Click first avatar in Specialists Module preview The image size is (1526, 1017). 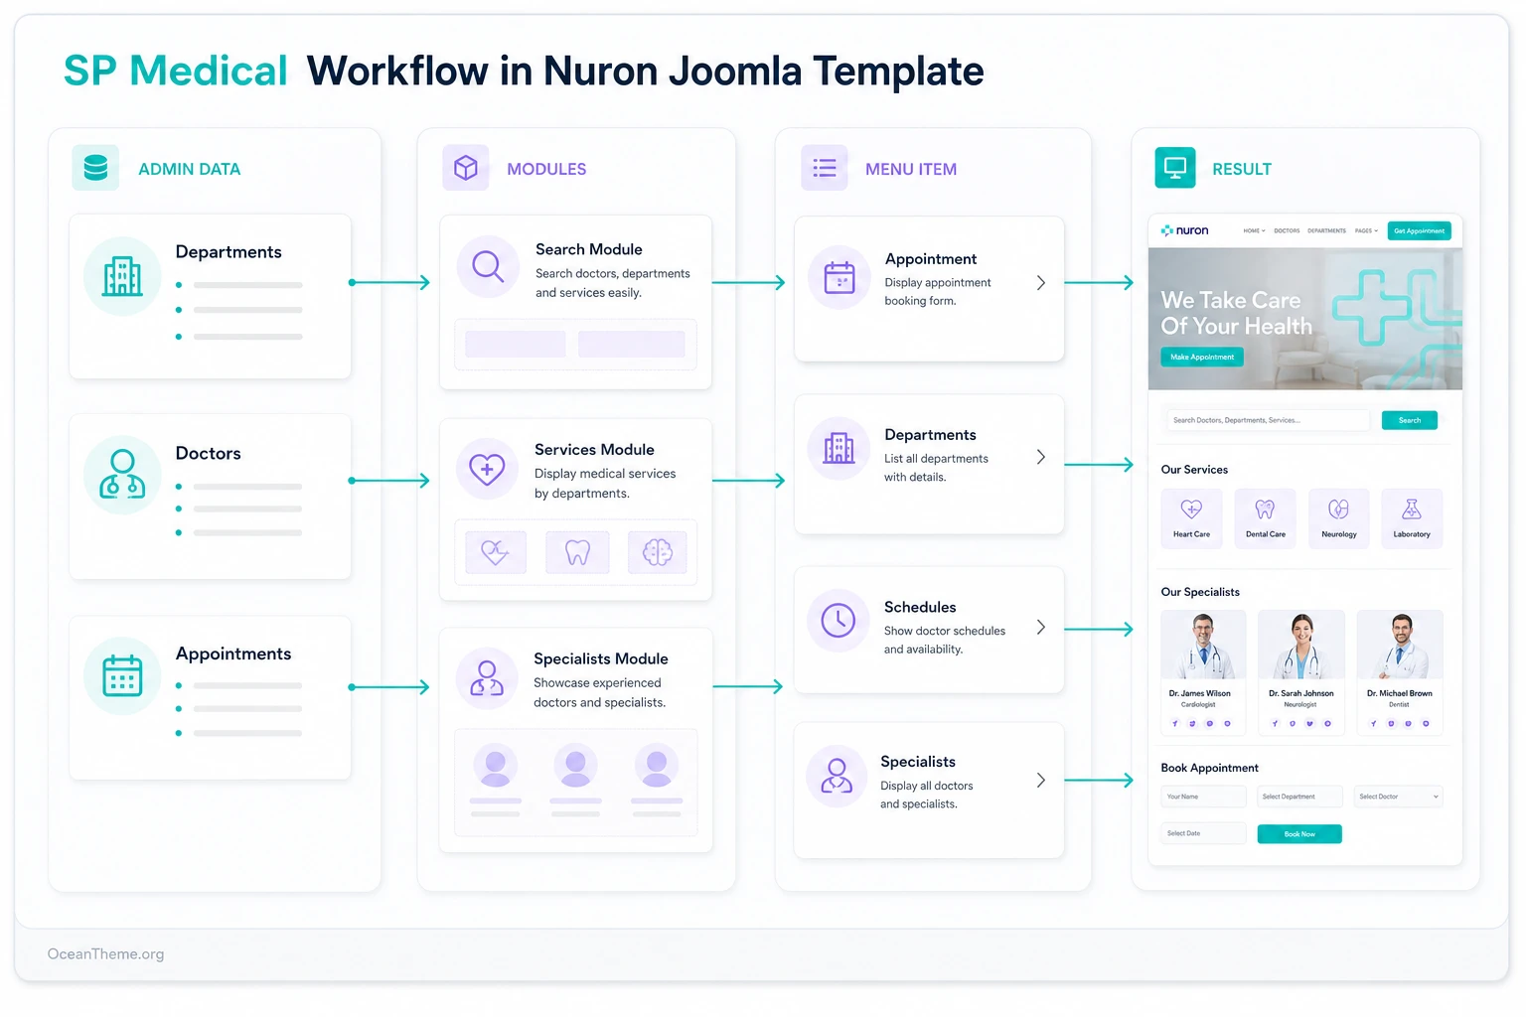click(x=496, y=766)
